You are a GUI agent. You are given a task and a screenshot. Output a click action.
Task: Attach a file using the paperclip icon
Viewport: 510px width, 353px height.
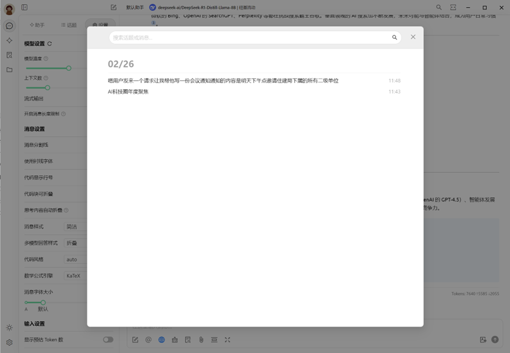click(201, 339)
